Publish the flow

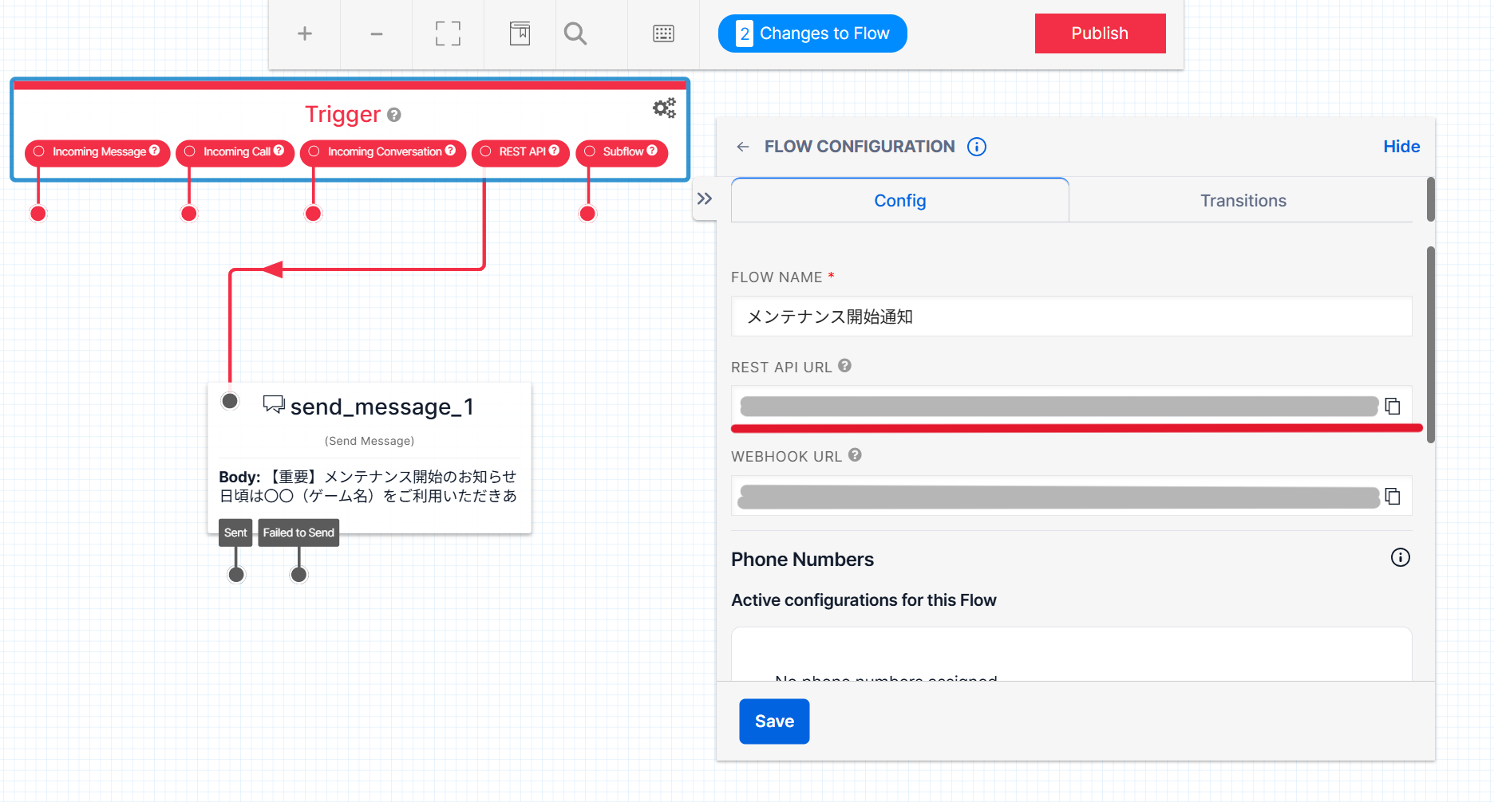[x=1100, y=33]
